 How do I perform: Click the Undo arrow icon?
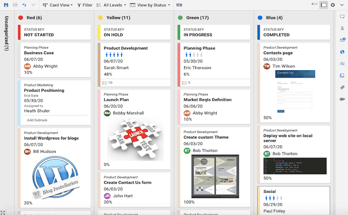pyautogui.click(x=24, y=5)
